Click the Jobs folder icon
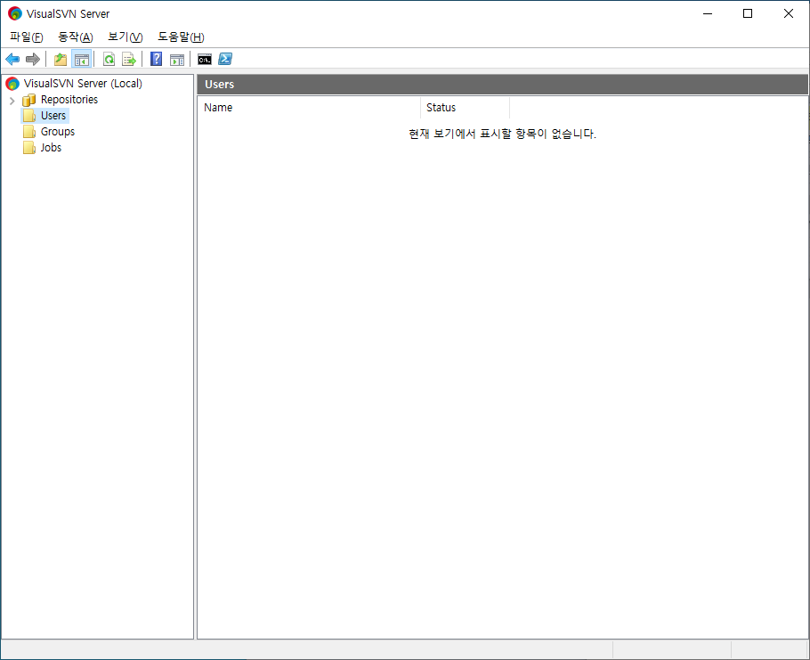The width and height of the screenshot is (810, 660). (x=29, y=148)
